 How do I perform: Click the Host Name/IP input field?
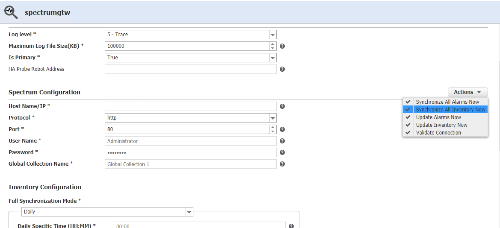tap(190, 106)
